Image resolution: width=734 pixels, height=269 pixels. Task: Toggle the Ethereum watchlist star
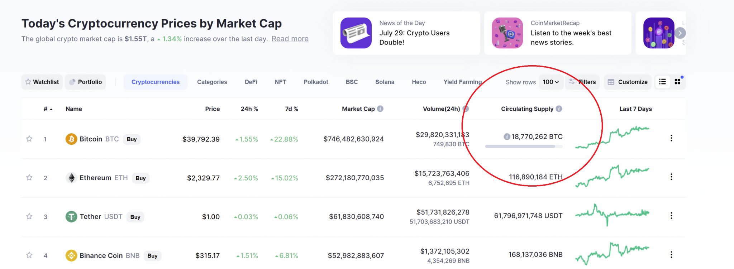[29, 178]
